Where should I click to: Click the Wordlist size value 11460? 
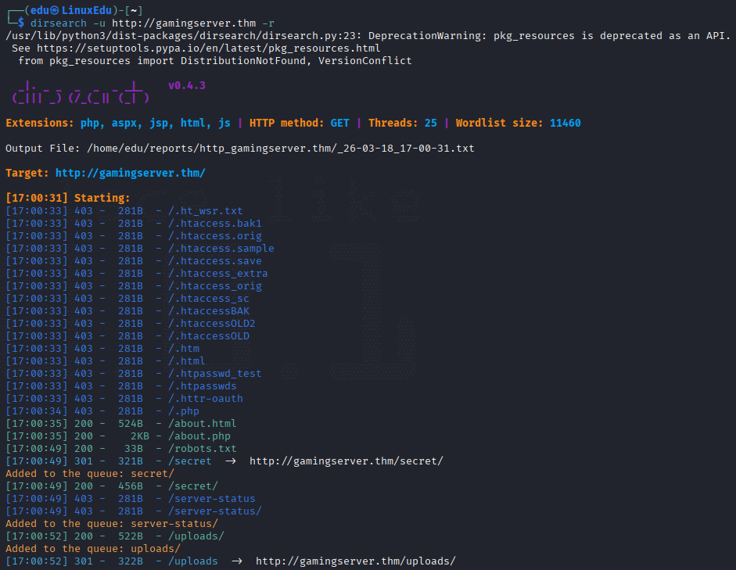(x=565, y=123)
